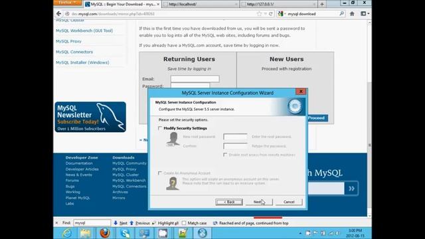Open the Forums footer link
The width and height of the screenshot is (425, 239).
pyautogui.click(x=72, y=181)
